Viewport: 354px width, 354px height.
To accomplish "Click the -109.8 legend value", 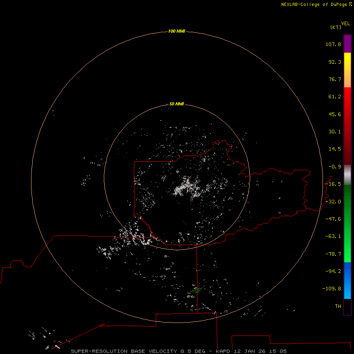I will (x=332, y=289).
